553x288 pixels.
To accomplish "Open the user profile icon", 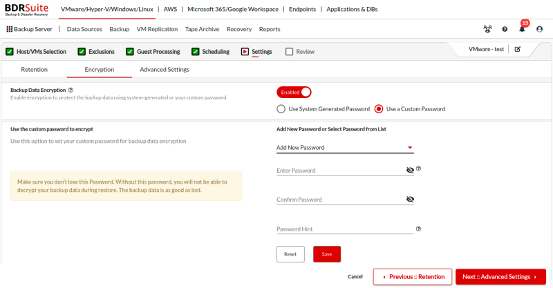I will (x=539, y=29).
